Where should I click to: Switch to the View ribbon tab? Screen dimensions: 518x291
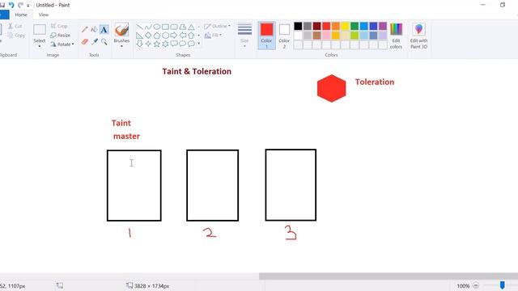(x=44, y=15)
